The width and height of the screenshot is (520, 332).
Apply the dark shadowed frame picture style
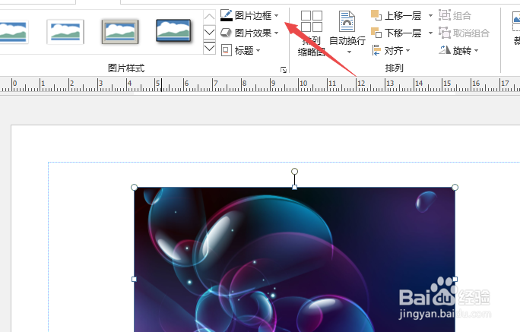[173, 31]
